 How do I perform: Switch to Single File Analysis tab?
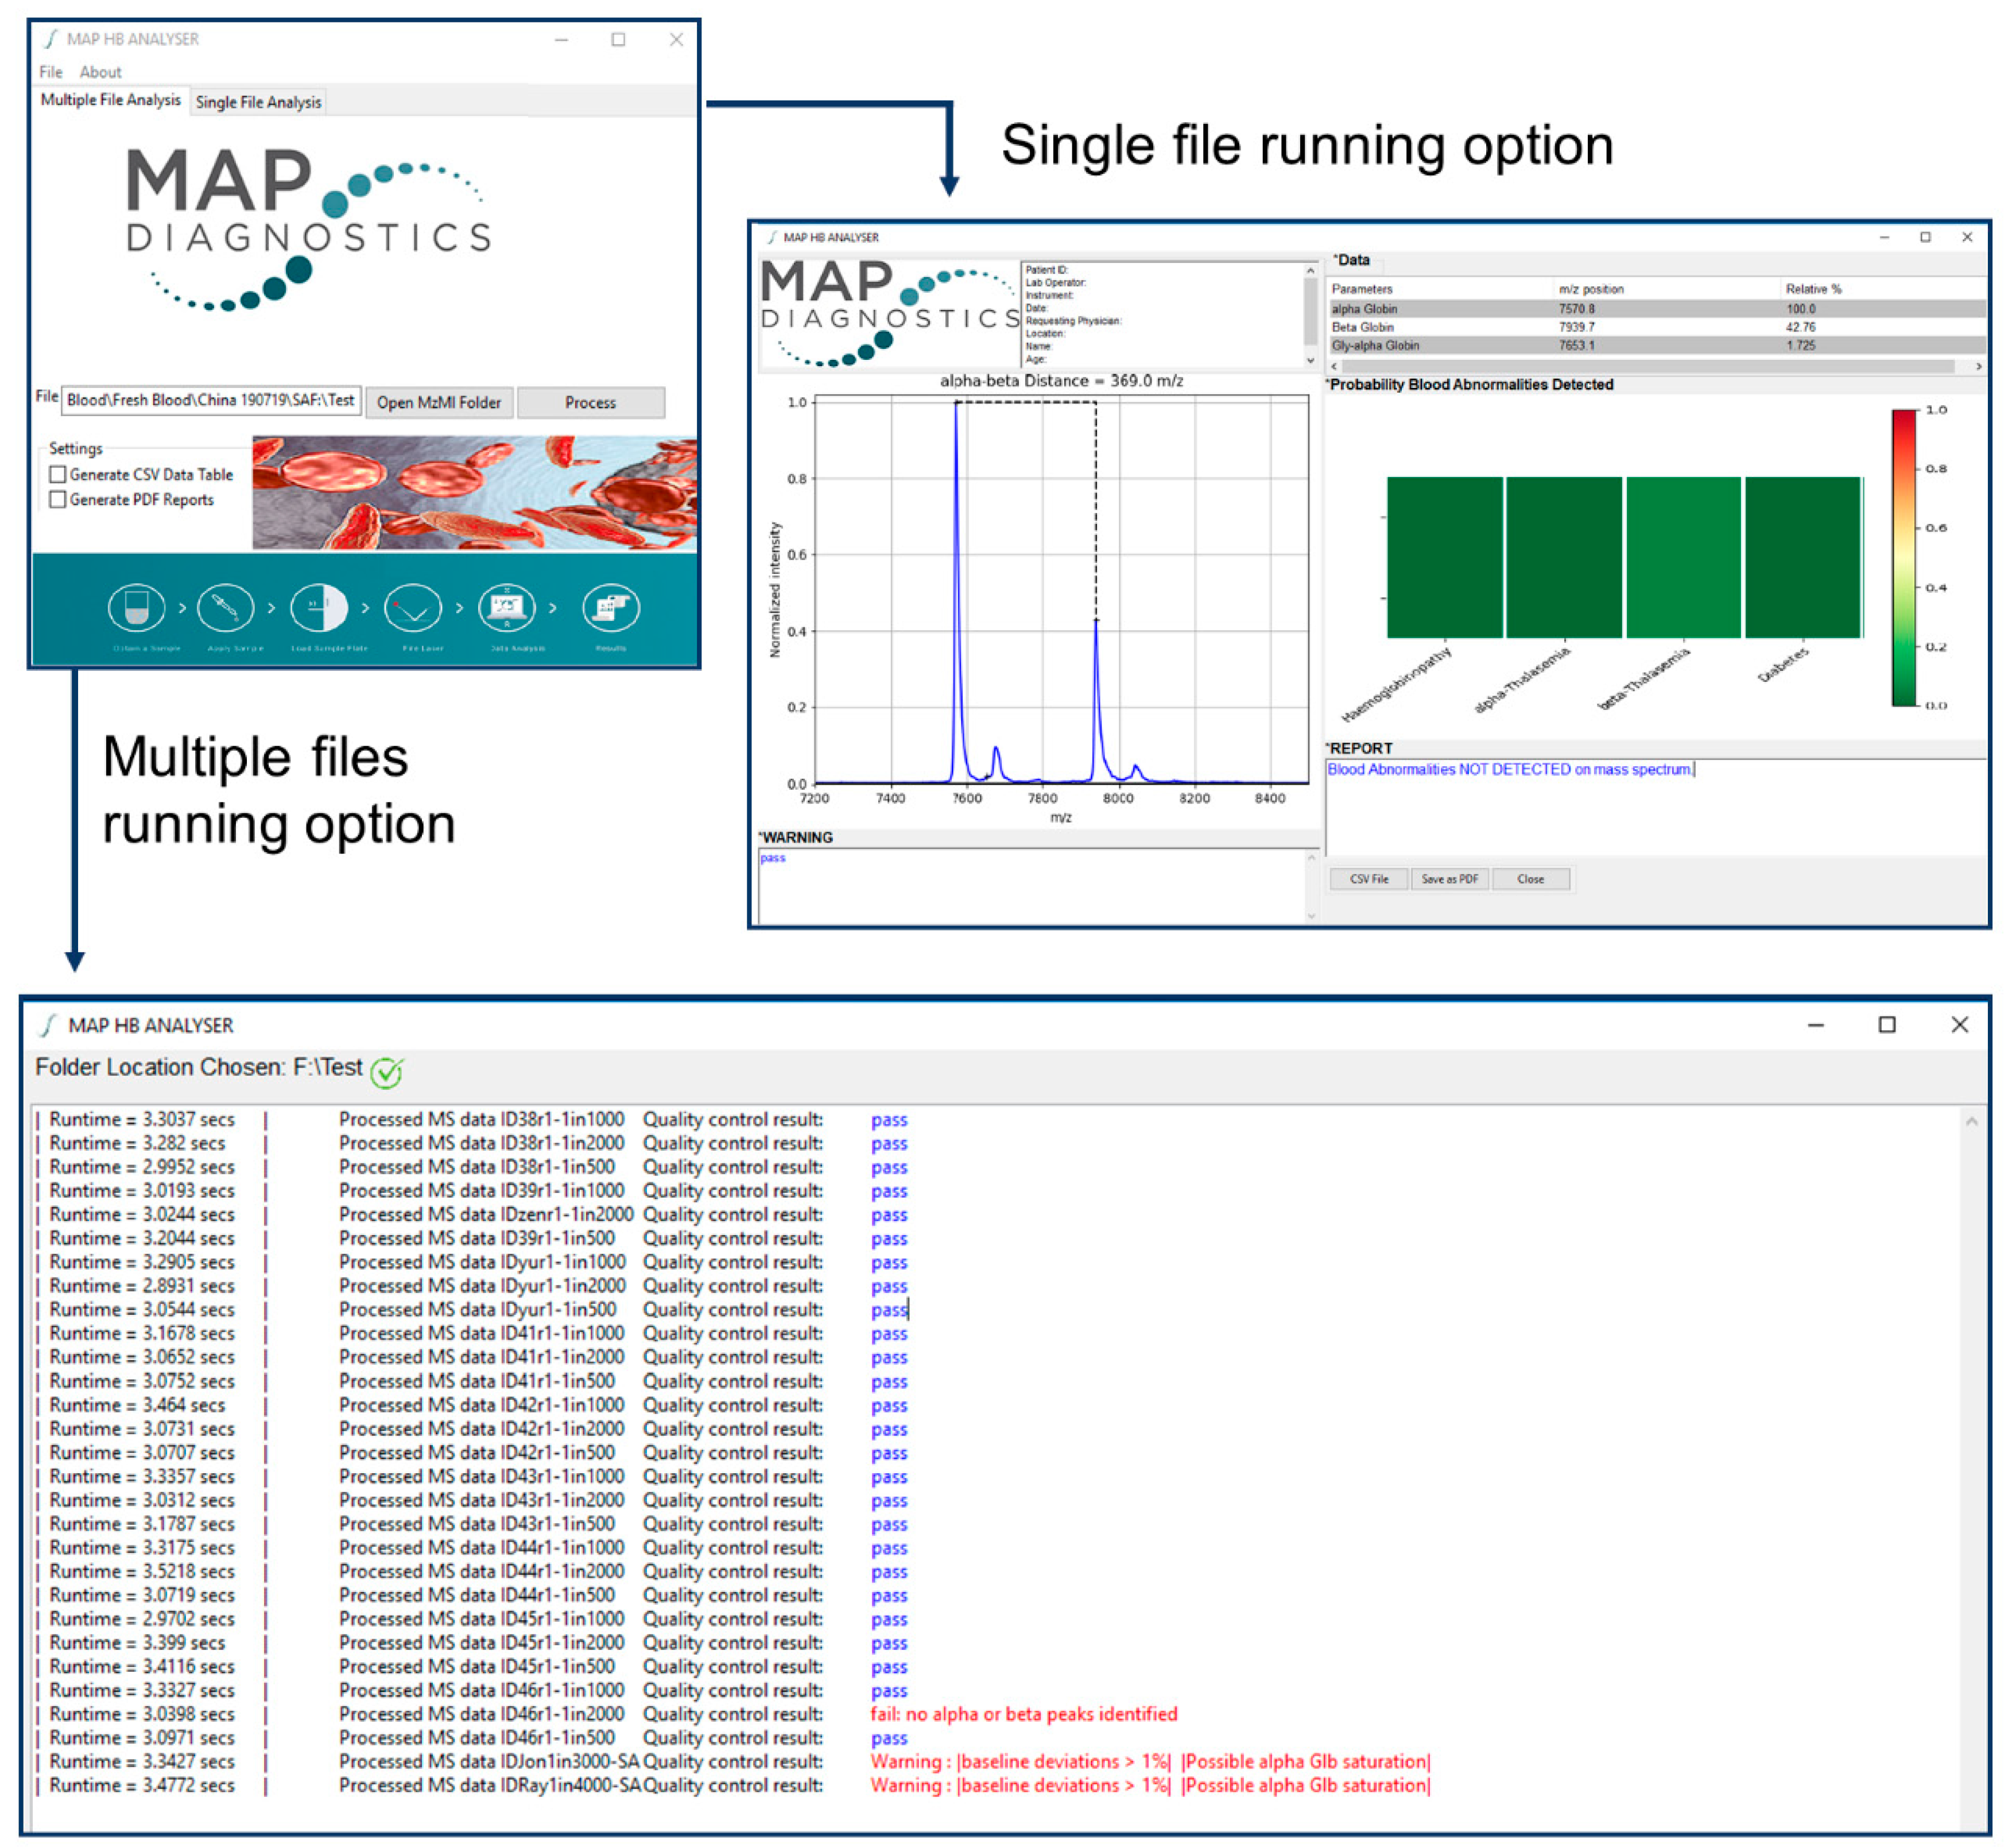(x=258, y=102)
